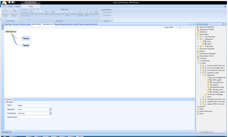Switch to Manage Process Data Items tab
This screenshot has width=228, height=137.
(76, 24)
